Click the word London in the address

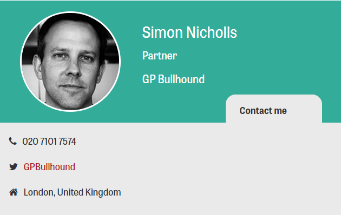(39, 192)
